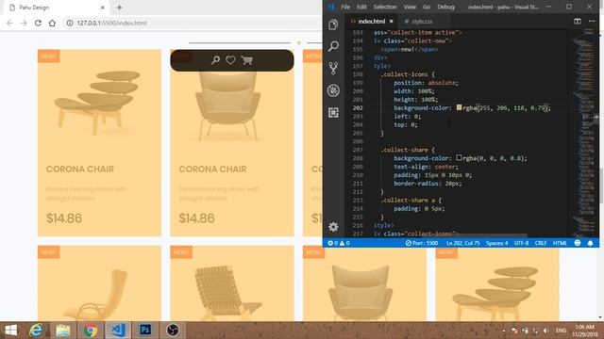Click the rgba(255, 206, 118) color swatch

pos(460,107)
